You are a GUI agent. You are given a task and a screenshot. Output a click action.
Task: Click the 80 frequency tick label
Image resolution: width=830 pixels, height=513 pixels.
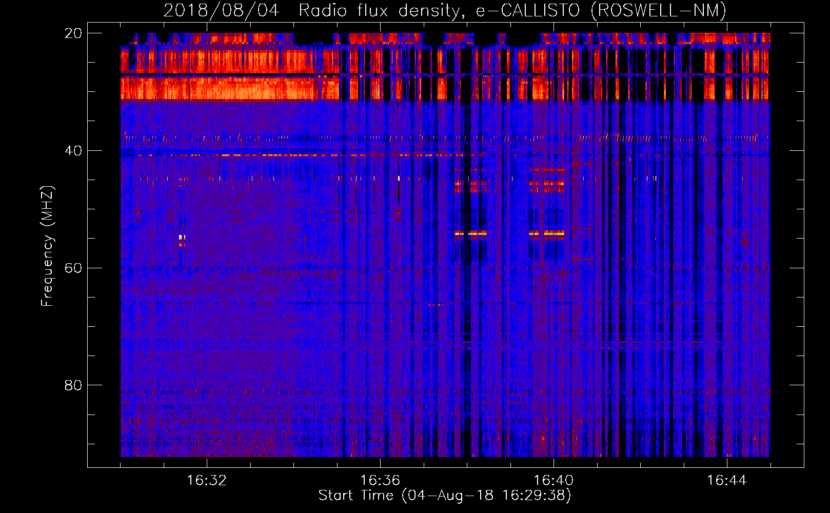pyautogui.click(x=73, y=385)
